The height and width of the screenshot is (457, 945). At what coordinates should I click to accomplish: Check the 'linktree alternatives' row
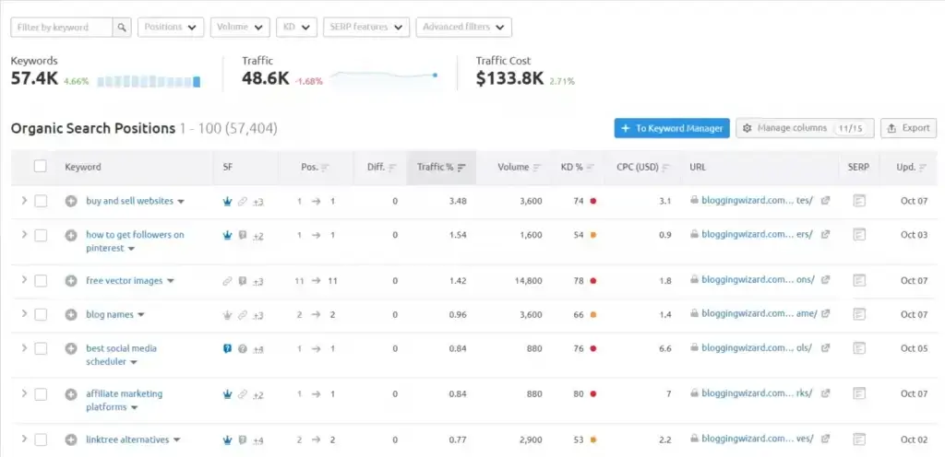pyautogui.click(x=41, y=439)
